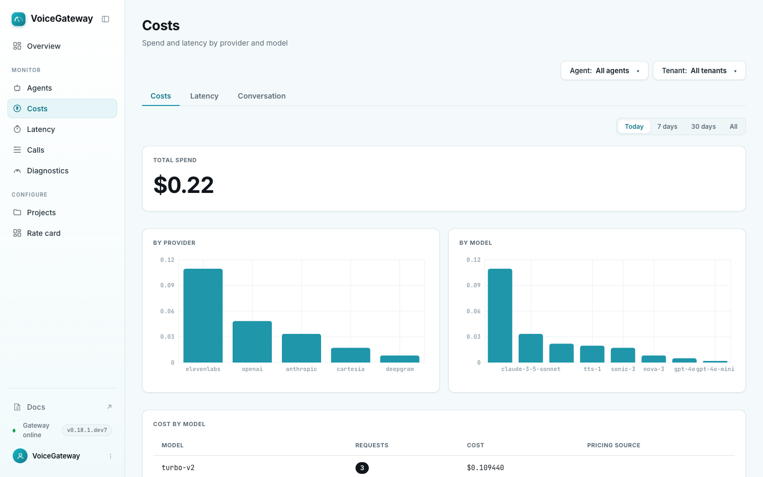Viewport: 763px width, 477px height.
Task: Open the Projects page
Action: [62, 213]
